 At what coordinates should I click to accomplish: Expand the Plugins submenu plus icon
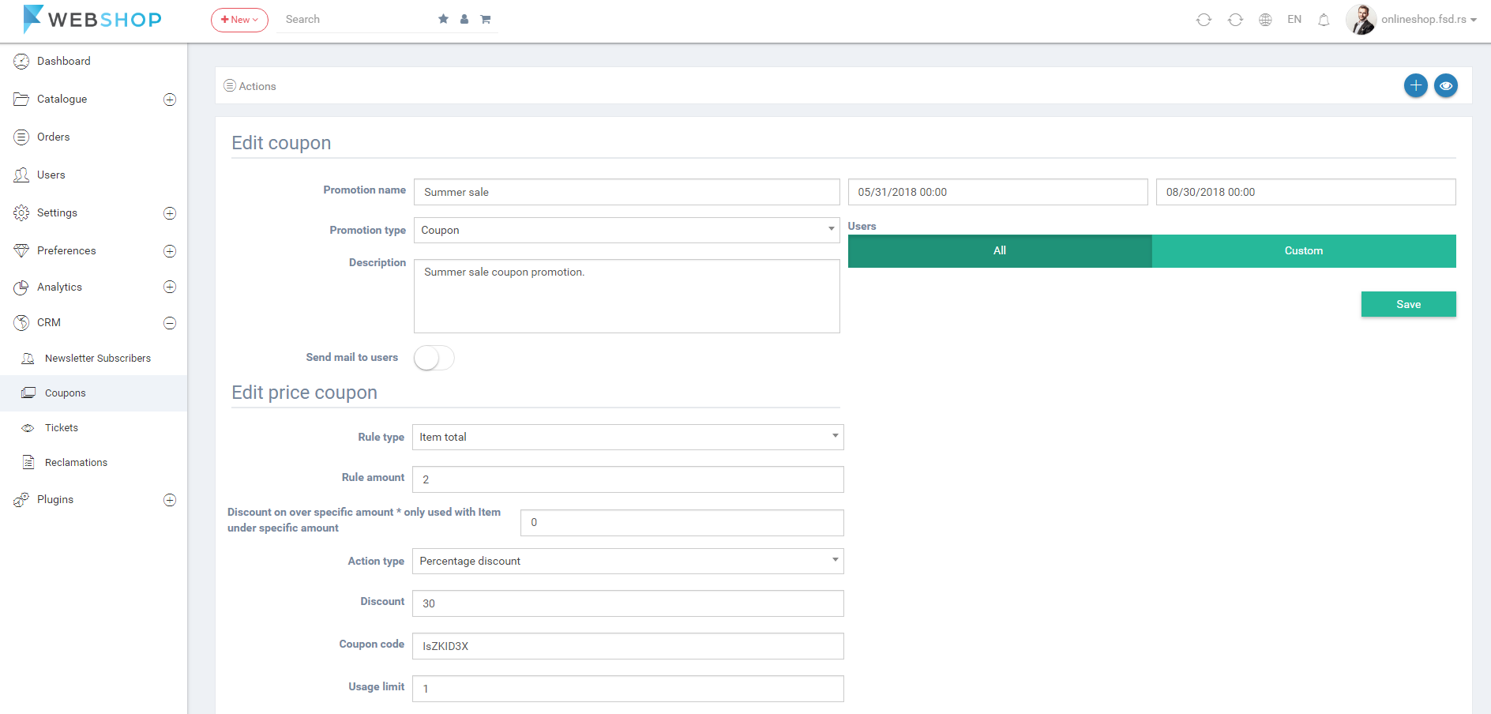170,500
